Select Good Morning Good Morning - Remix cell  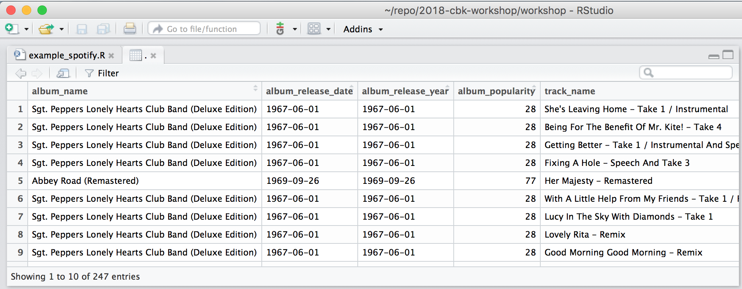(x=639, y=252)
